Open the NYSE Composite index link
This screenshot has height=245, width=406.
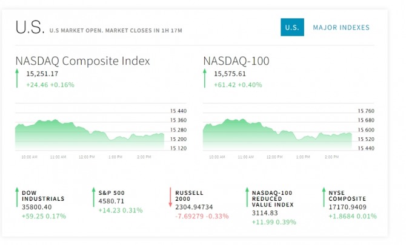[348, 195]
